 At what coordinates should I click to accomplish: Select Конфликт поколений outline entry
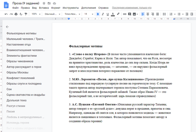coord(21,78)
